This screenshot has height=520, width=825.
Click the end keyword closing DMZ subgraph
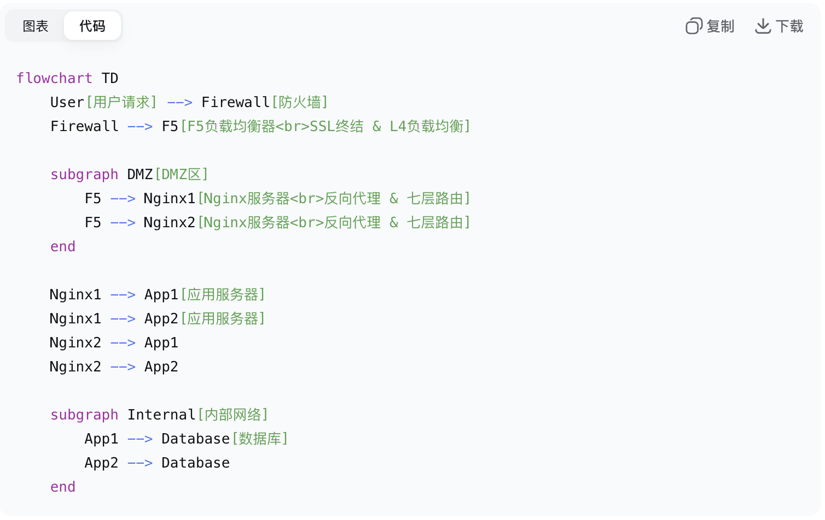coord(63,246)
